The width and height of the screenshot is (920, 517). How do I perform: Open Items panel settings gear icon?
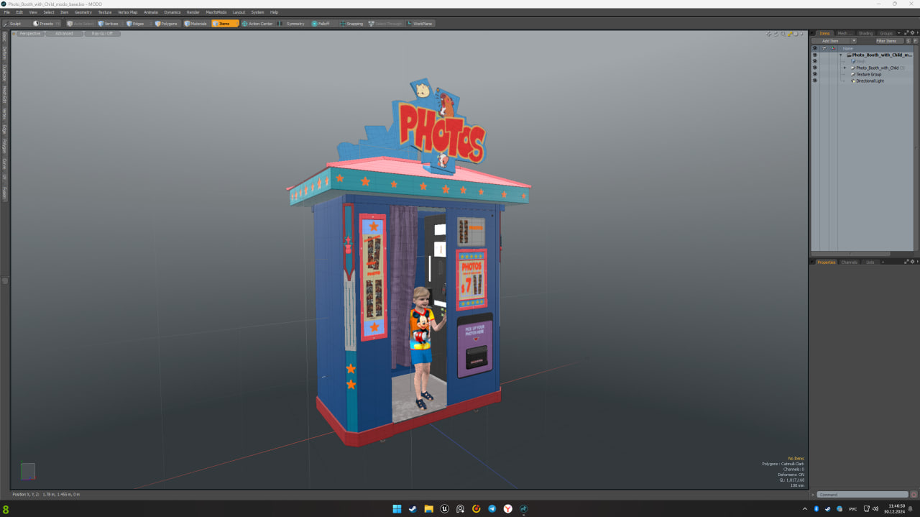click(912, 33)
